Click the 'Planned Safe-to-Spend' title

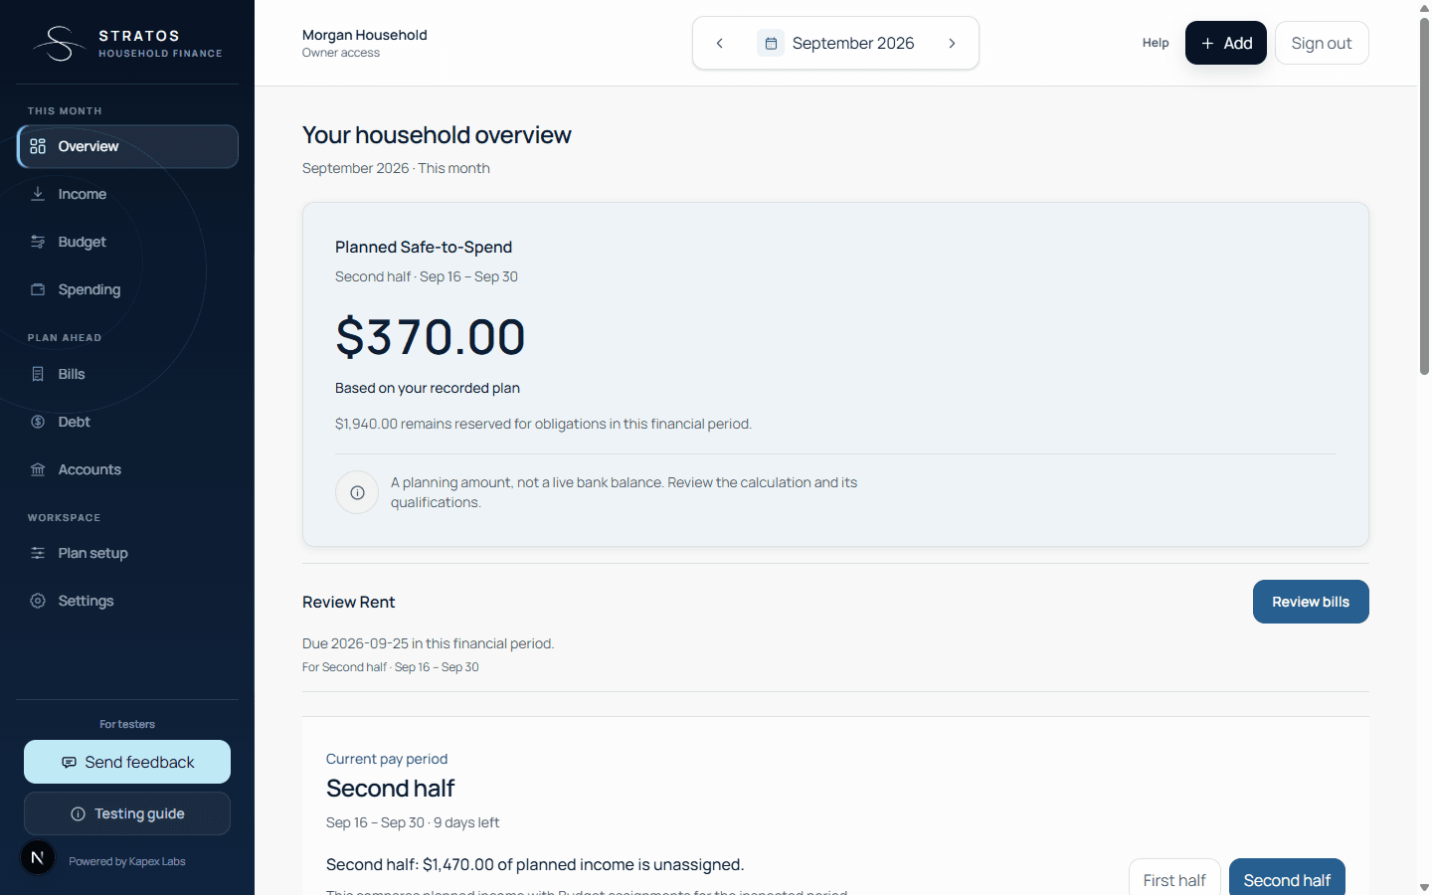coord(424,247)
